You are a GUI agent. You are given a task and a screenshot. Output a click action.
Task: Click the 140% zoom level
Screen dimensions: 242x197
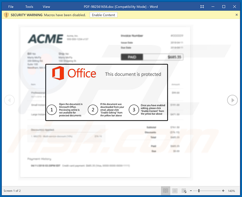(x=231, y=191)
